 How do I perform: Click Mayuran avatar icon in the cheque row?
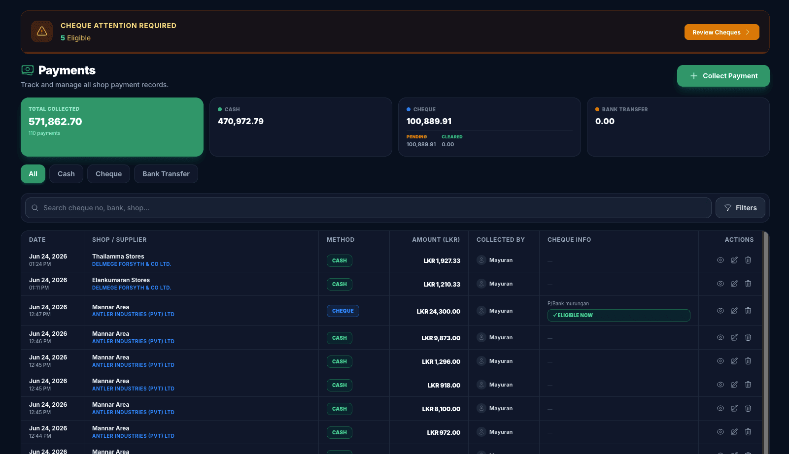[481, 311]
